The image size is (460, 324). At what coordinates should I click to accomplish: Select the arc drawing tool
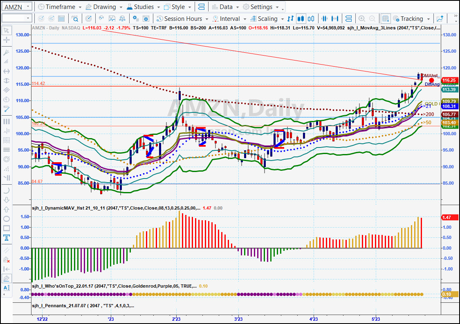[x=6, y=190]
